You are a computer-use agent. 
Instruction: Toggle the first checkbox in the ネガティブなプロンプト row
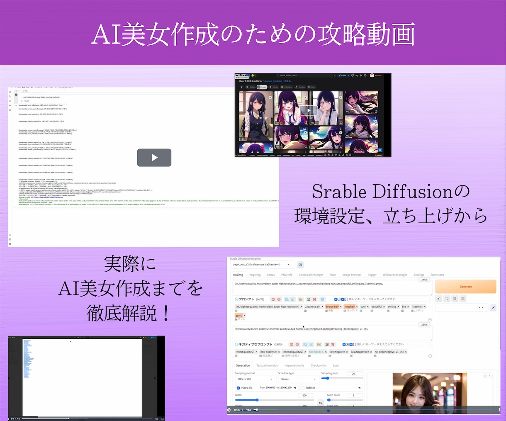[x=344, y=344]
